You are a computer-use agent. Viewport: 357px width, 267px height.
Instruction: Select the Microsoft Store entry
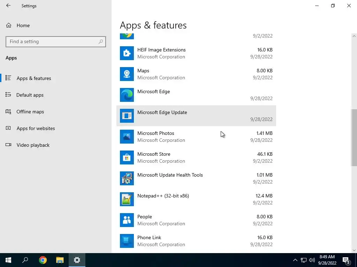(196, 157)
